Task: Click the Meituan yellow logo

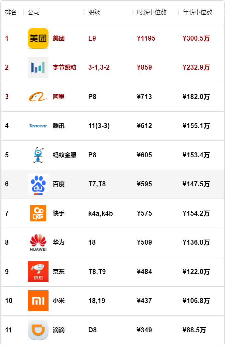Action: tap(38, 38)
